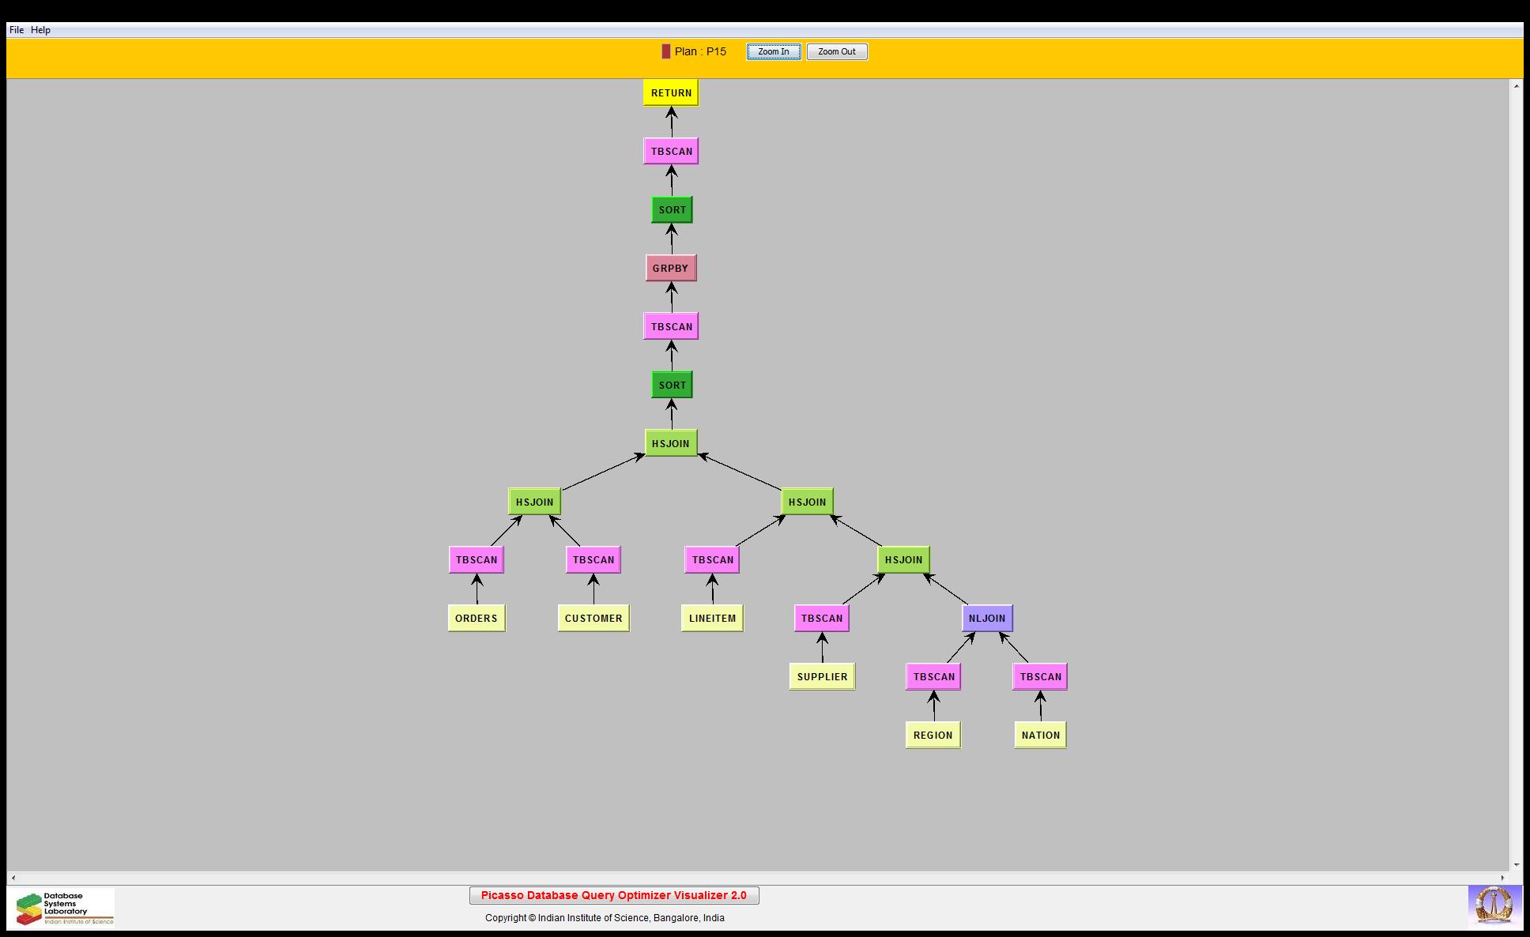The height and width of the screenshot is (937, 1530).
Task: Click the red Plan P15 color swatch
Action: 666,51
